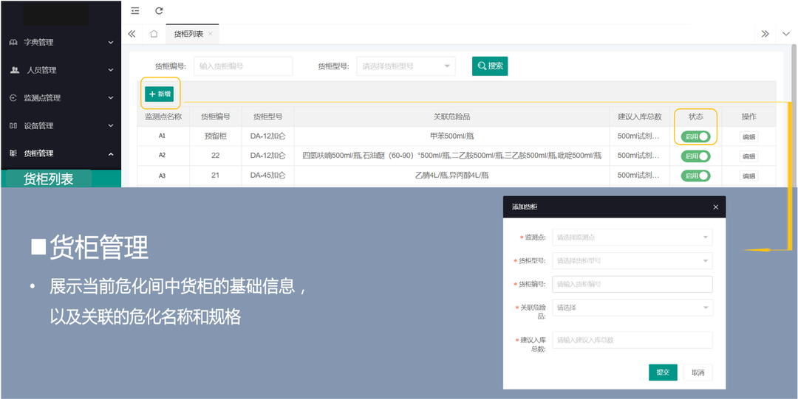Click 编辑 for row A2
Image resolution: width=798 pixels, height=399 pixels.
pos(748,156)
